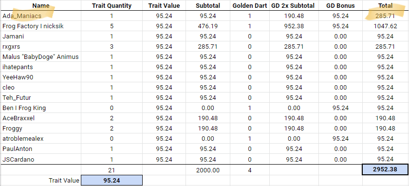The height and width of the screenshot is (186, 409).
Task: Click Ada_Maniacs' Golden Dart 1 cell
Action: point(250,16)
